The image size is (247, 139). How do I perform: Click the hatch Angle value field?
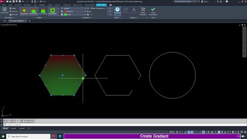[x=110, y=11]
